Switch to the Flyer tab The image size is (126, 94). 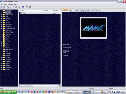(71, 11)
